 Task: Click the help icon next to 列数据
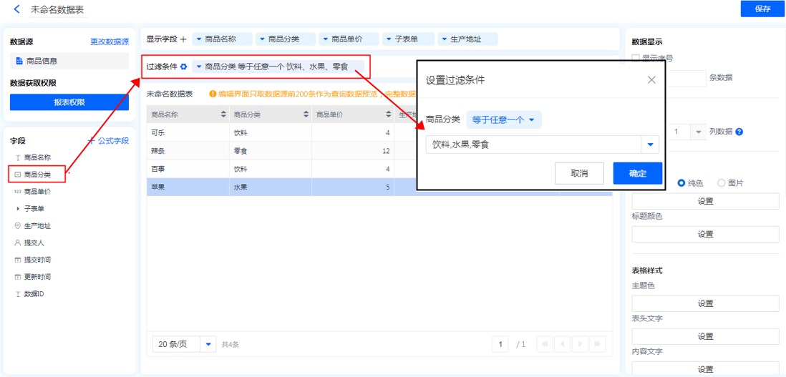coord(739,132)
